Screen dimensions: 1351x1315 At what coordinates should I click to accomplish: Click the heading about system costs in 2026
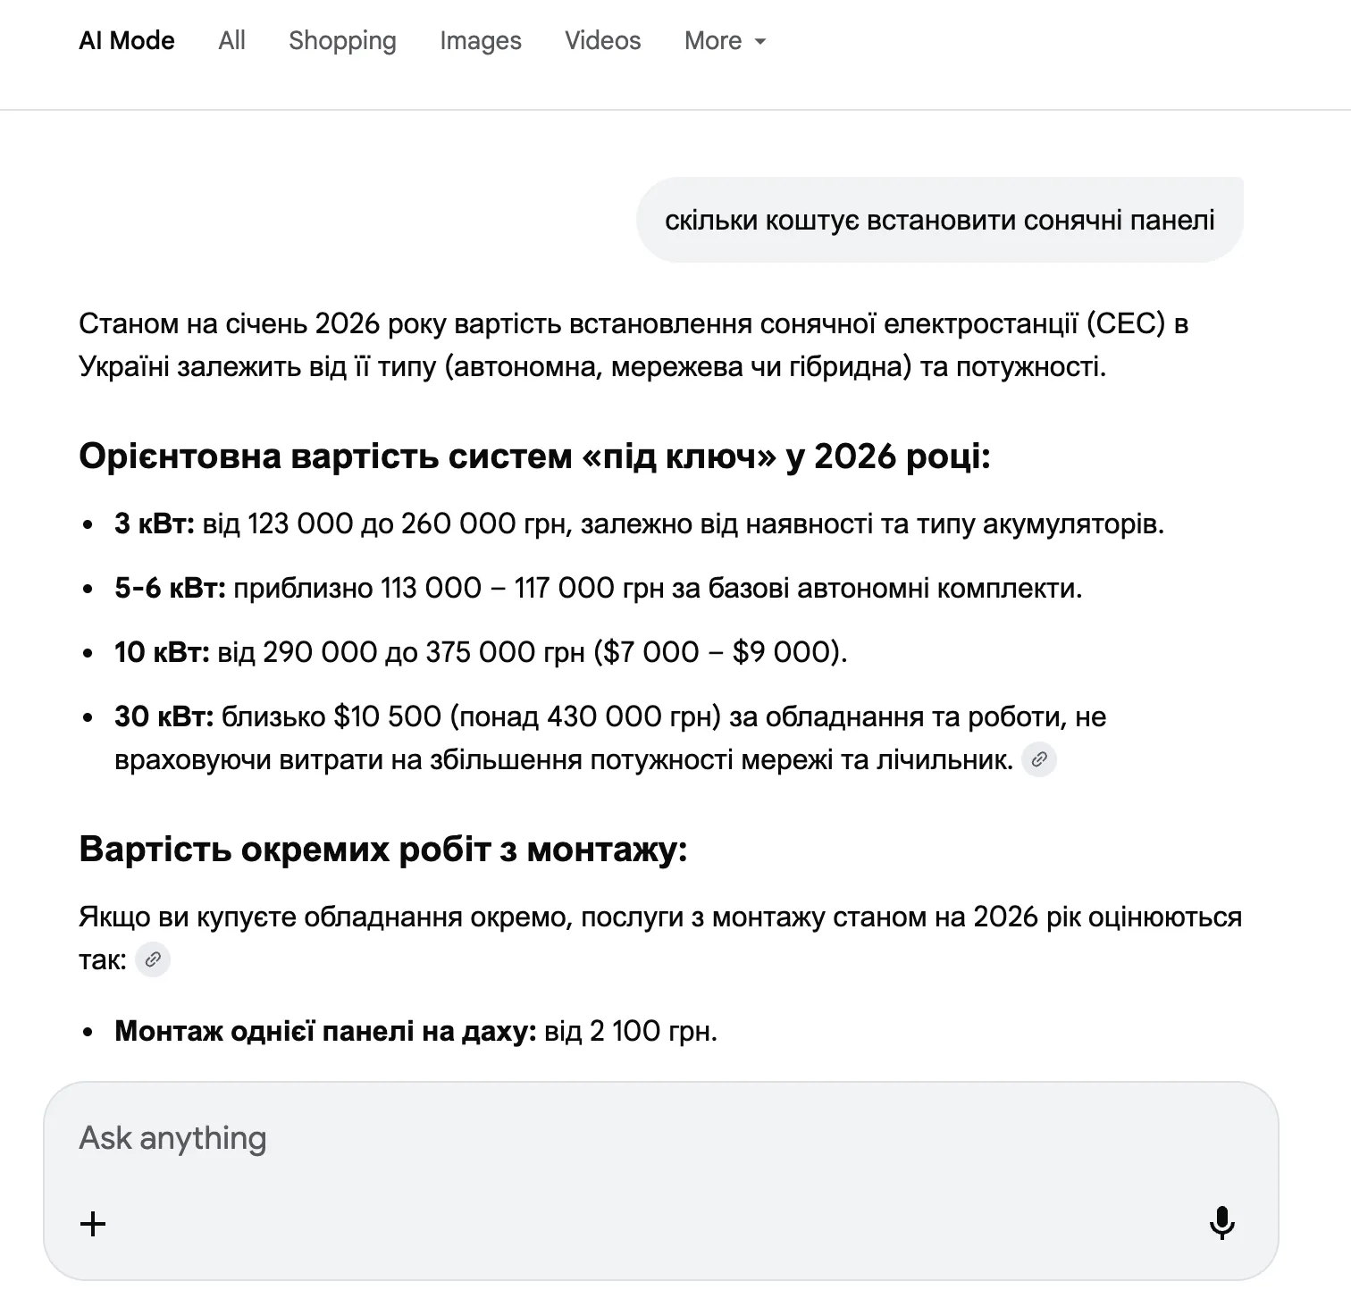click(534, 456)
